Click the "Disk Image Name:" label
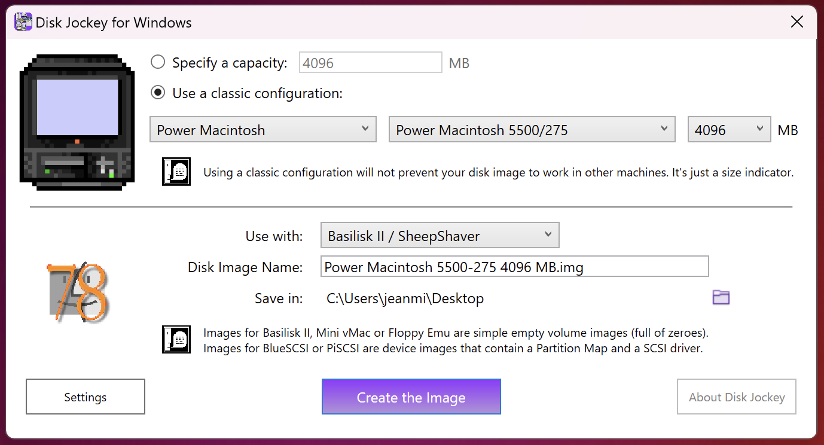824x445 pixels. [x=245, y=267]
